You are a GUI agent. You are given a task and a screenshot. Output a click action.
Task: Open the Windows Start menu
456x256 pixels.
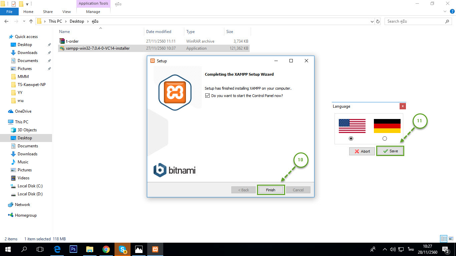tap(8, 249)
